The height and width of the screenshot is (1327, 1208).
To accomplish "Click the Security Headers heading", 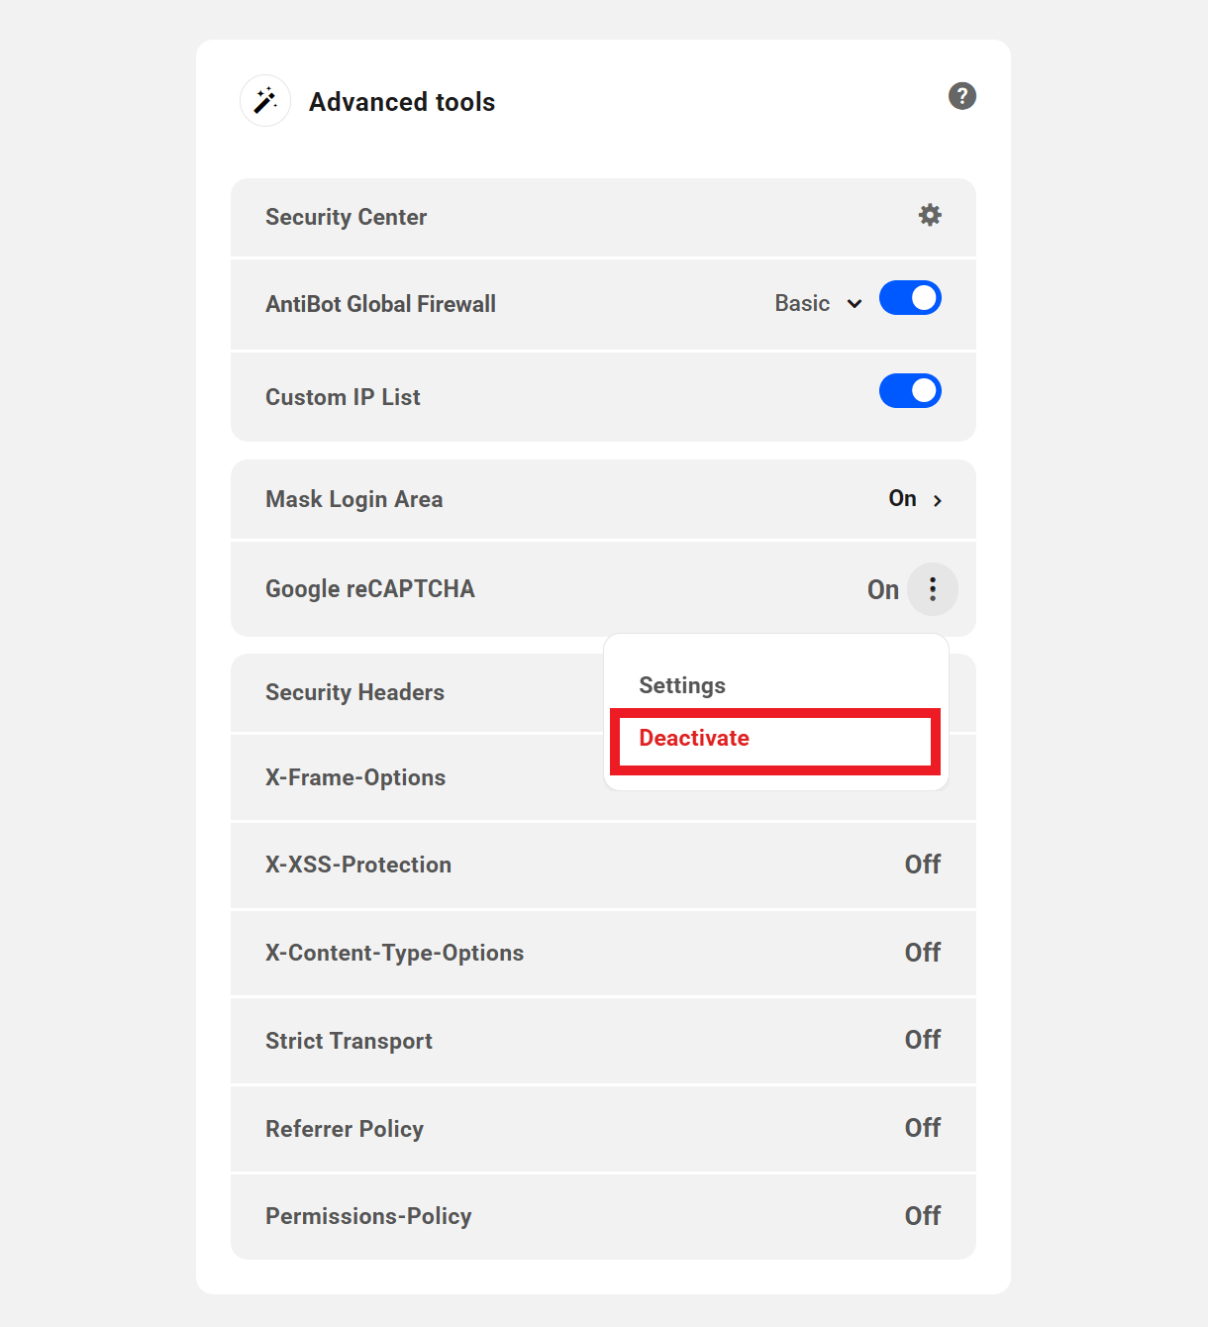I will [354, 692].
